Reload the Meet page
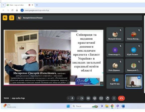 tap(12, 10)
